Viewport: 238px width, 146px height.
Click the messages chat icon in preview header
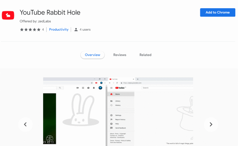point(88,88)
